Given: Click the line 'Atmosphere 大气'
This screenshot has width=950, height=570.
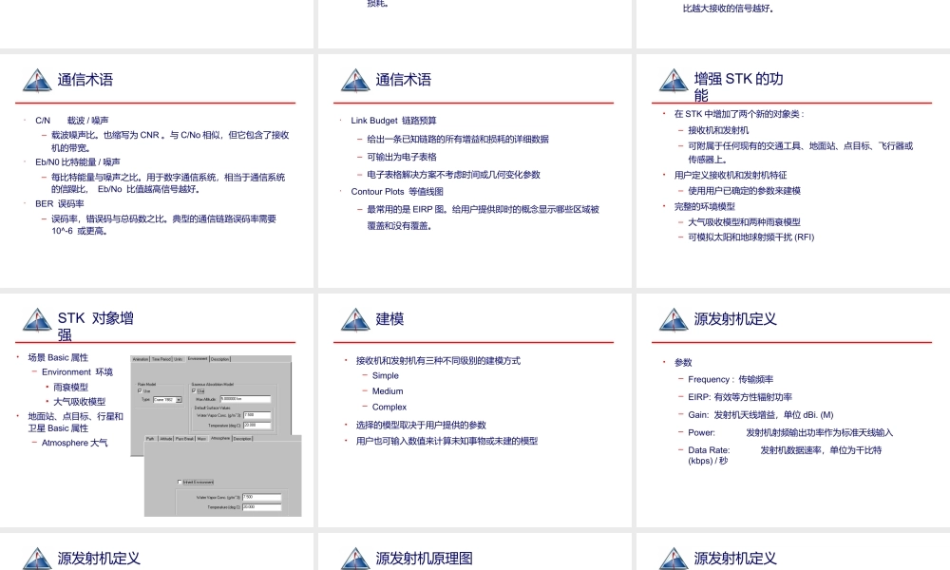Looking at the screenshot, I should click(74, 443).
